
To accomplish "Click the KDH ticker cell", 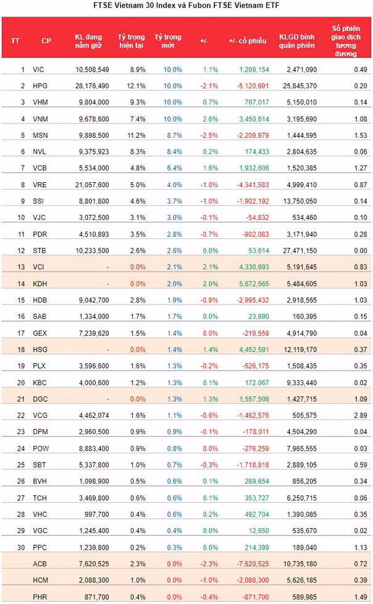I will click(x=40, y=284).
